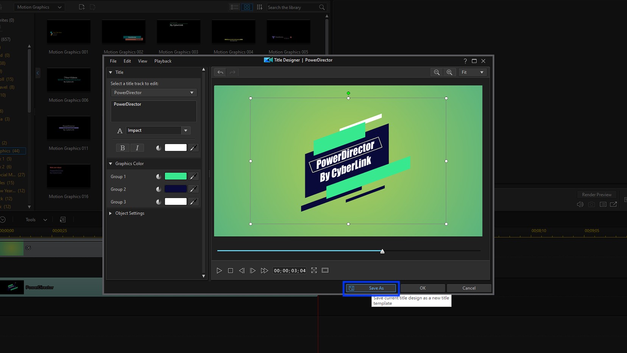Change the Group 1 green color swatch

pyautogui.click(x=176, y=176)
